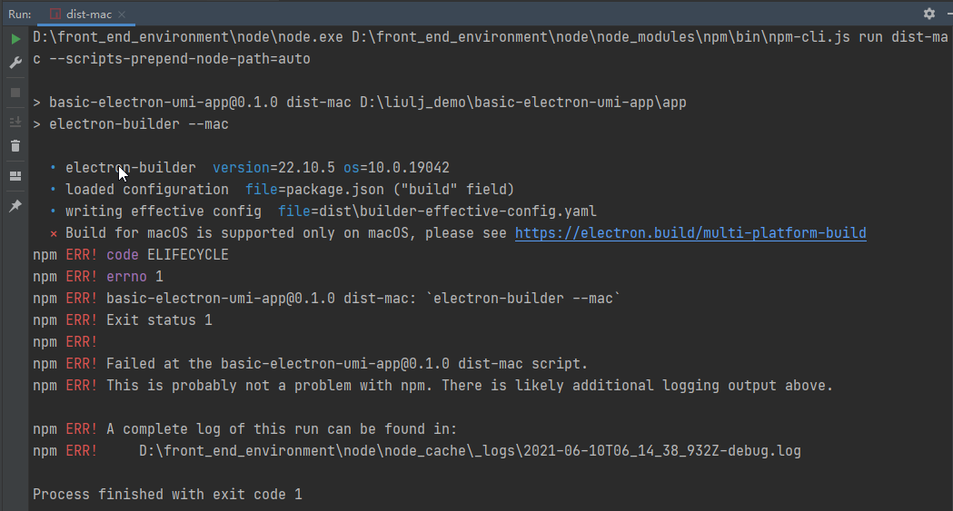Click the debug.log file path line
The height and width of the screenshot is (511, 953).
tap(470, 451)
